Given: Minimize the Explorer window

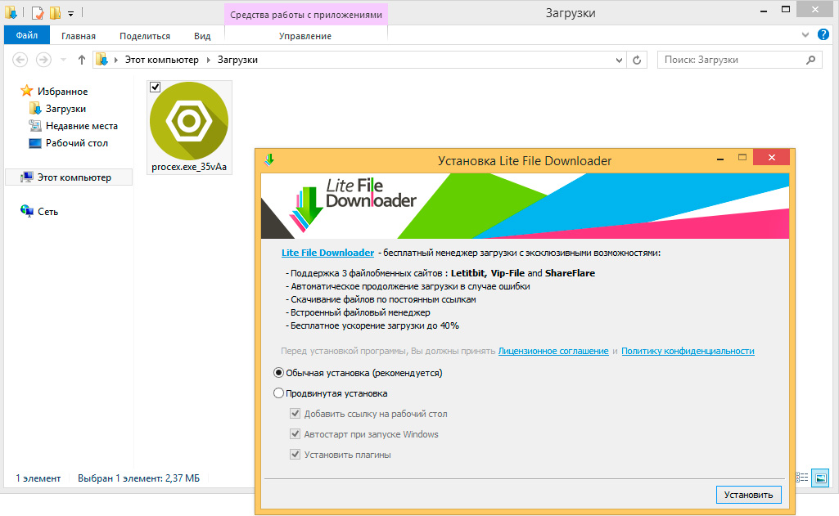Looking at the screenshot, I should tap(764, 10).
